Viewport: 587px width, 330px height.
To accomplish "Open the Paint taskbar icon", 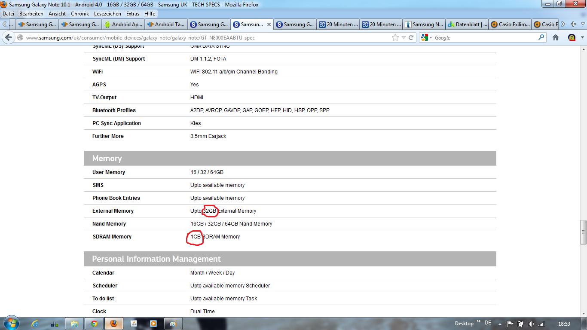I will click(173, 324).
